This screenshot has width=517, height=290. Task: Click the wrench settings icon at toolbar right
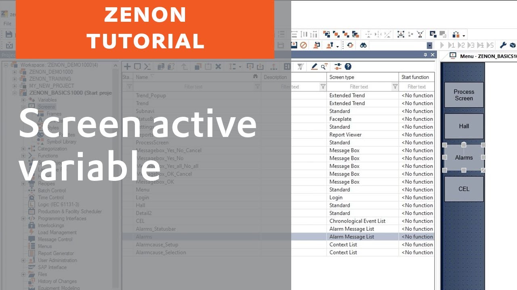point(503,45)
